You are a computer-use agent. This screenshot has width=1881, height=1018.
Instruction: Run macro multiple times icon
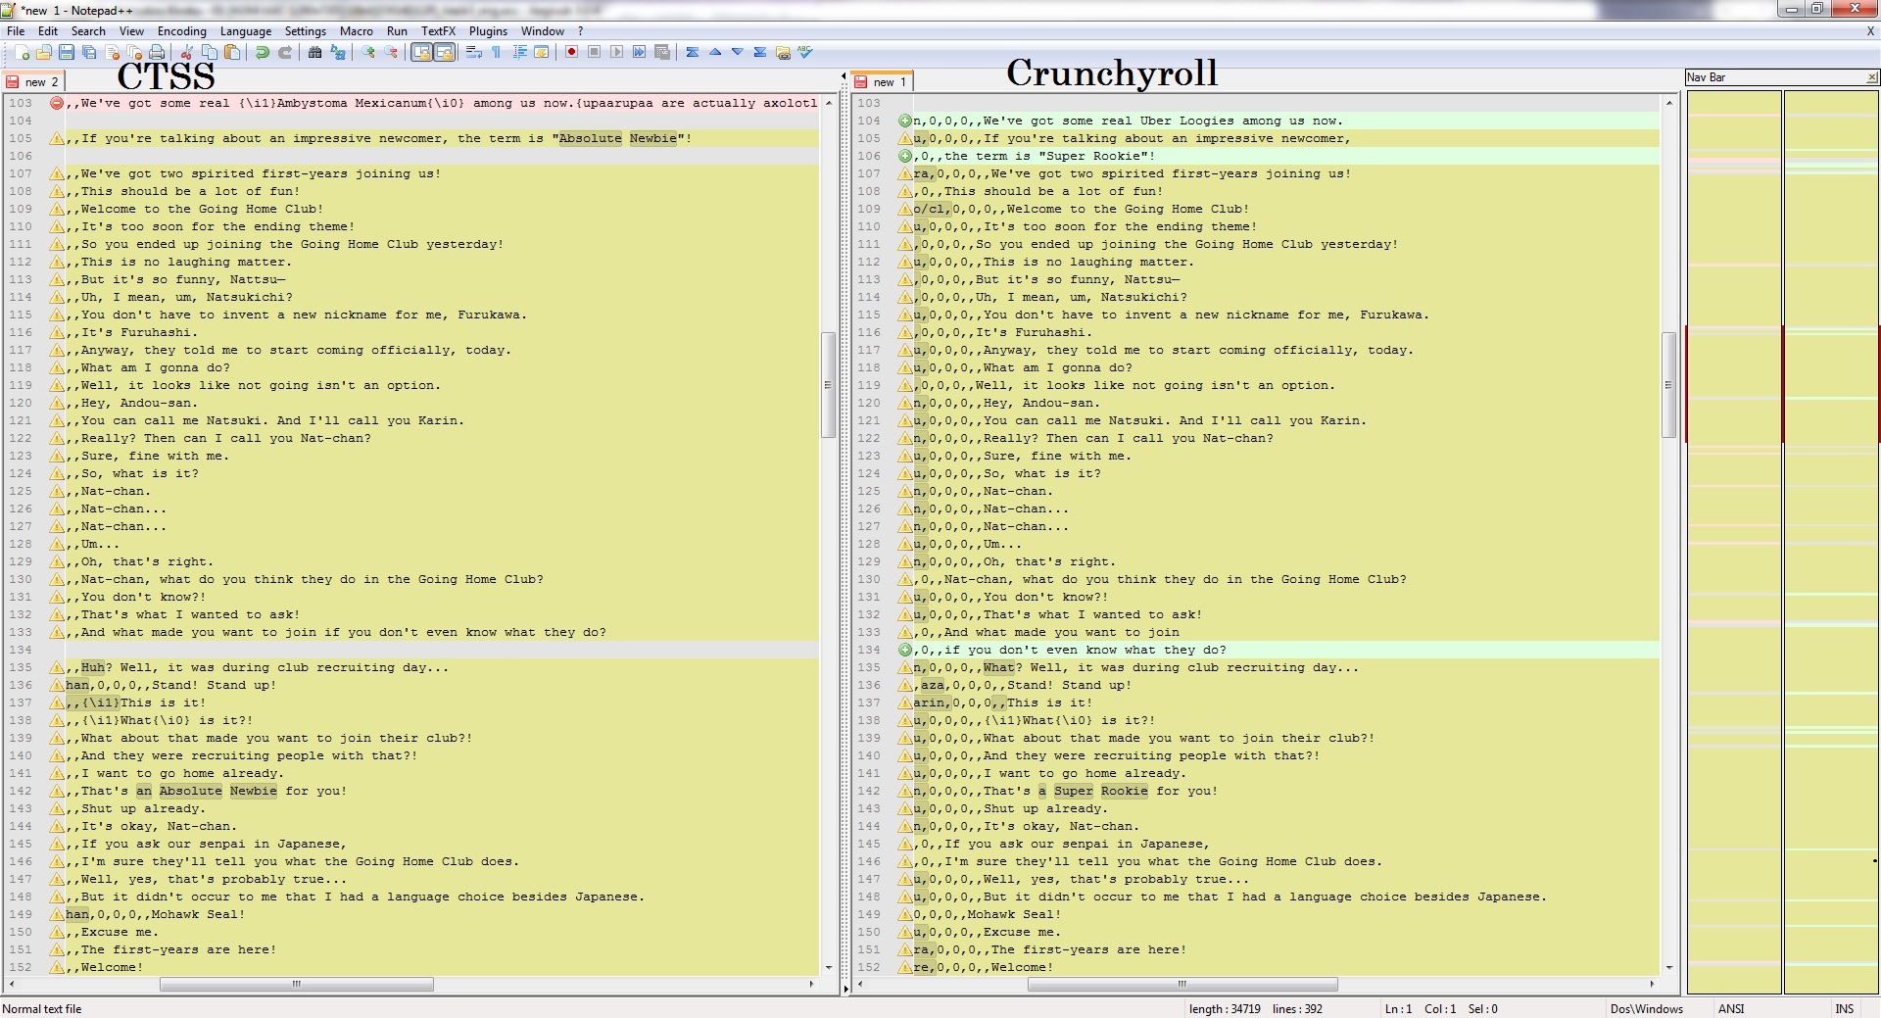click(x=639, y=52)
